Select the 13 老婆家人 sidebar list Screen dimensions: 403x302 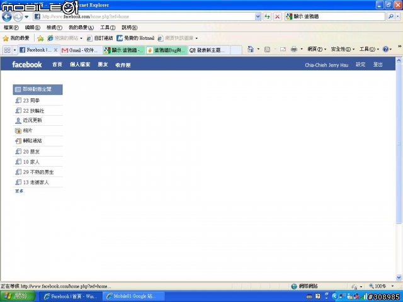(x=38, y=182)
